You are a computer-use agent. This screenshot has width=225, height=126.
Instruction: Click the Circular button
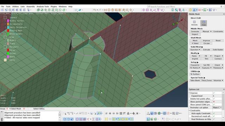[206, 43]
